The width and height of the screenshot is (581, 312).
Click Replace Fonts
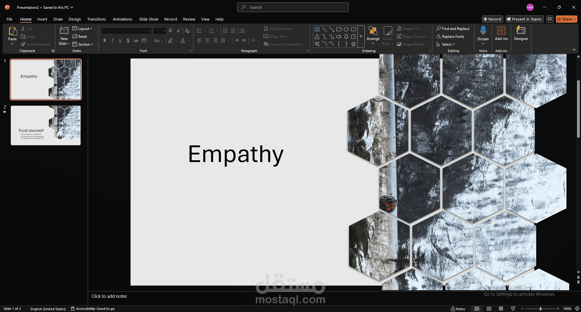[x=450, y=36]
